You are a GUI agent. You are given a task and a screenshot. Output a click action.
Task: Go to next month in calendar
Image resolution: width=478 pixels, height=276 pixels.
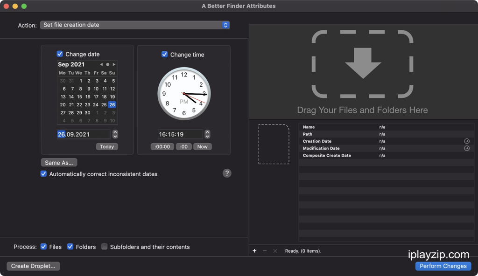coord(114,64)
